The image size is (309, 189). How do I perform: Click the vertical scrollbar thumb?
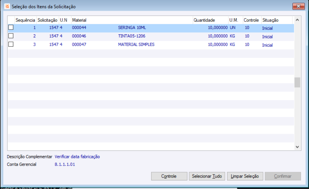(297, 82)
